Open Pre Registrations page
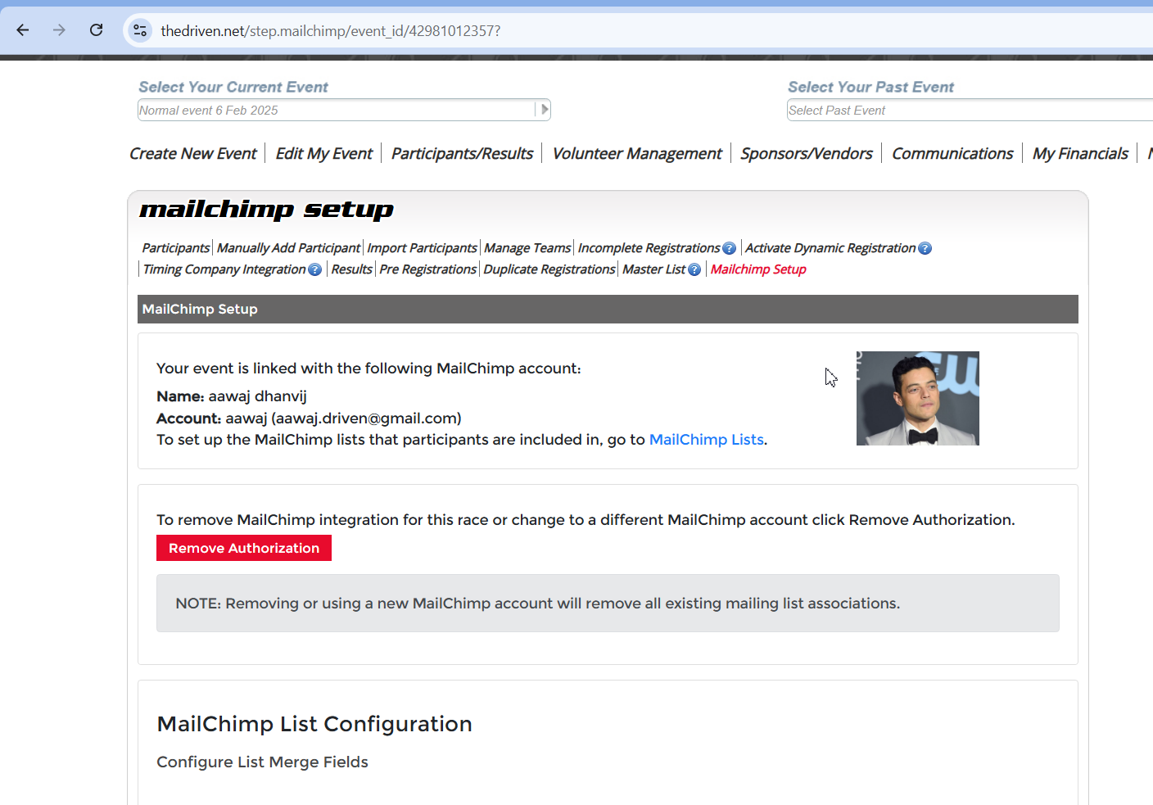This screenshot has height=805, width=1153. pyautogui.click(x=427, y=269)
